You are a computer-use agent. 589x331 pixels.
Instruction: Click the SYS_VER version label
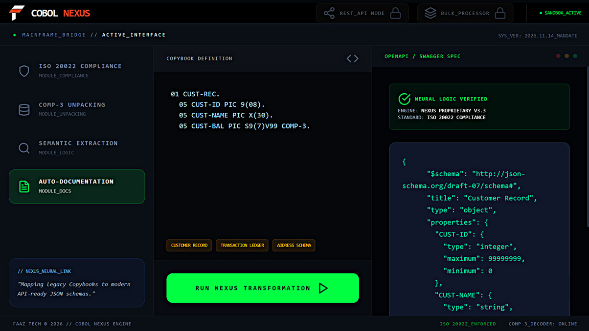(538, 36)
